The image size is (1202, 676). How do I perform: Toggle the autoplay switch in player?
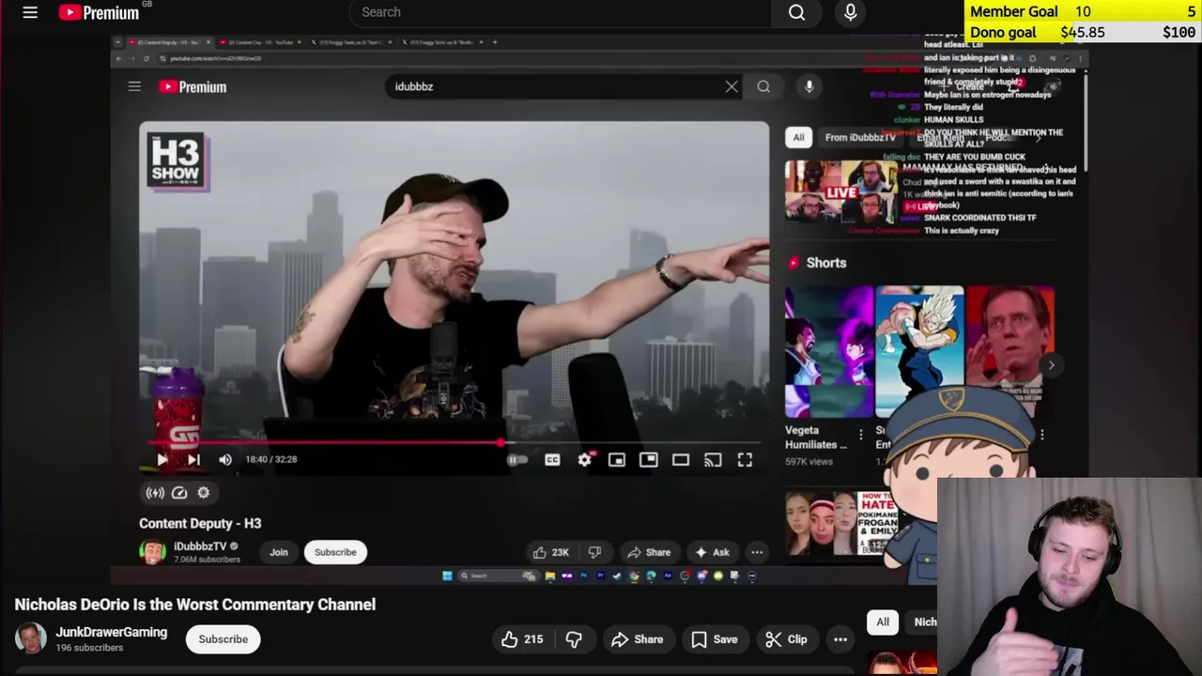(x=516, y=460)
